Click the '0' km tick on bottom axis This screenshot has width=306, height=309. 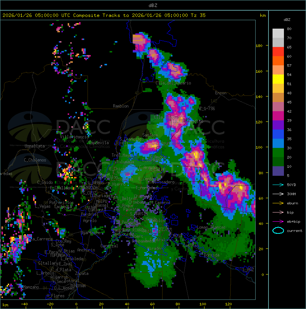click(76, 304)
